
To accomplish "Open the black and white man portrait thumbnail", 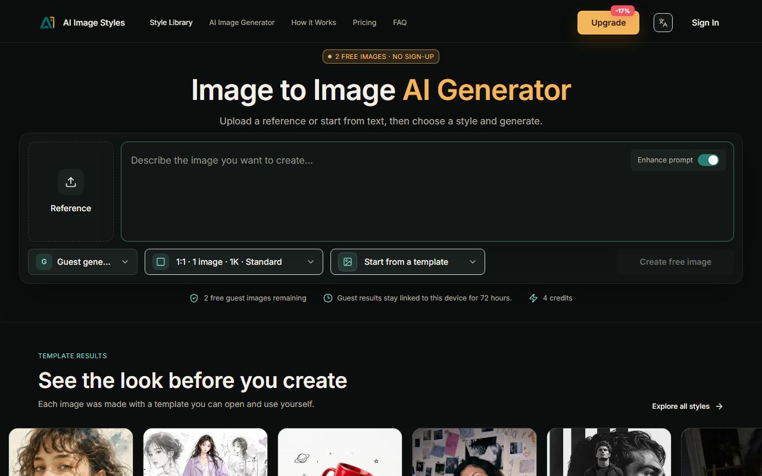I will (609, 452).
